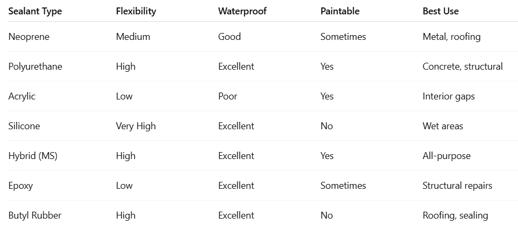The image size is (518, 234).
Task: Click the Sealant Type column header
Action: coord(35,11)
